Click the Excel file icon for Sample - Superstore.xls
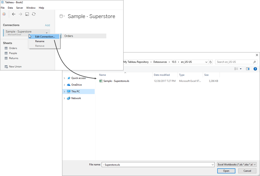The image size is (260, 176). pos(101,81)
